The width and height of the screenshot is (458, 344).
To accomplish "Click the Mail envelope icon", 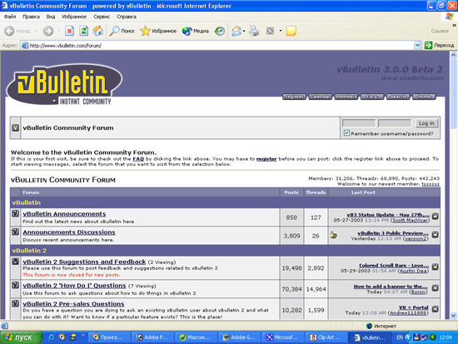I will [236, 31].
